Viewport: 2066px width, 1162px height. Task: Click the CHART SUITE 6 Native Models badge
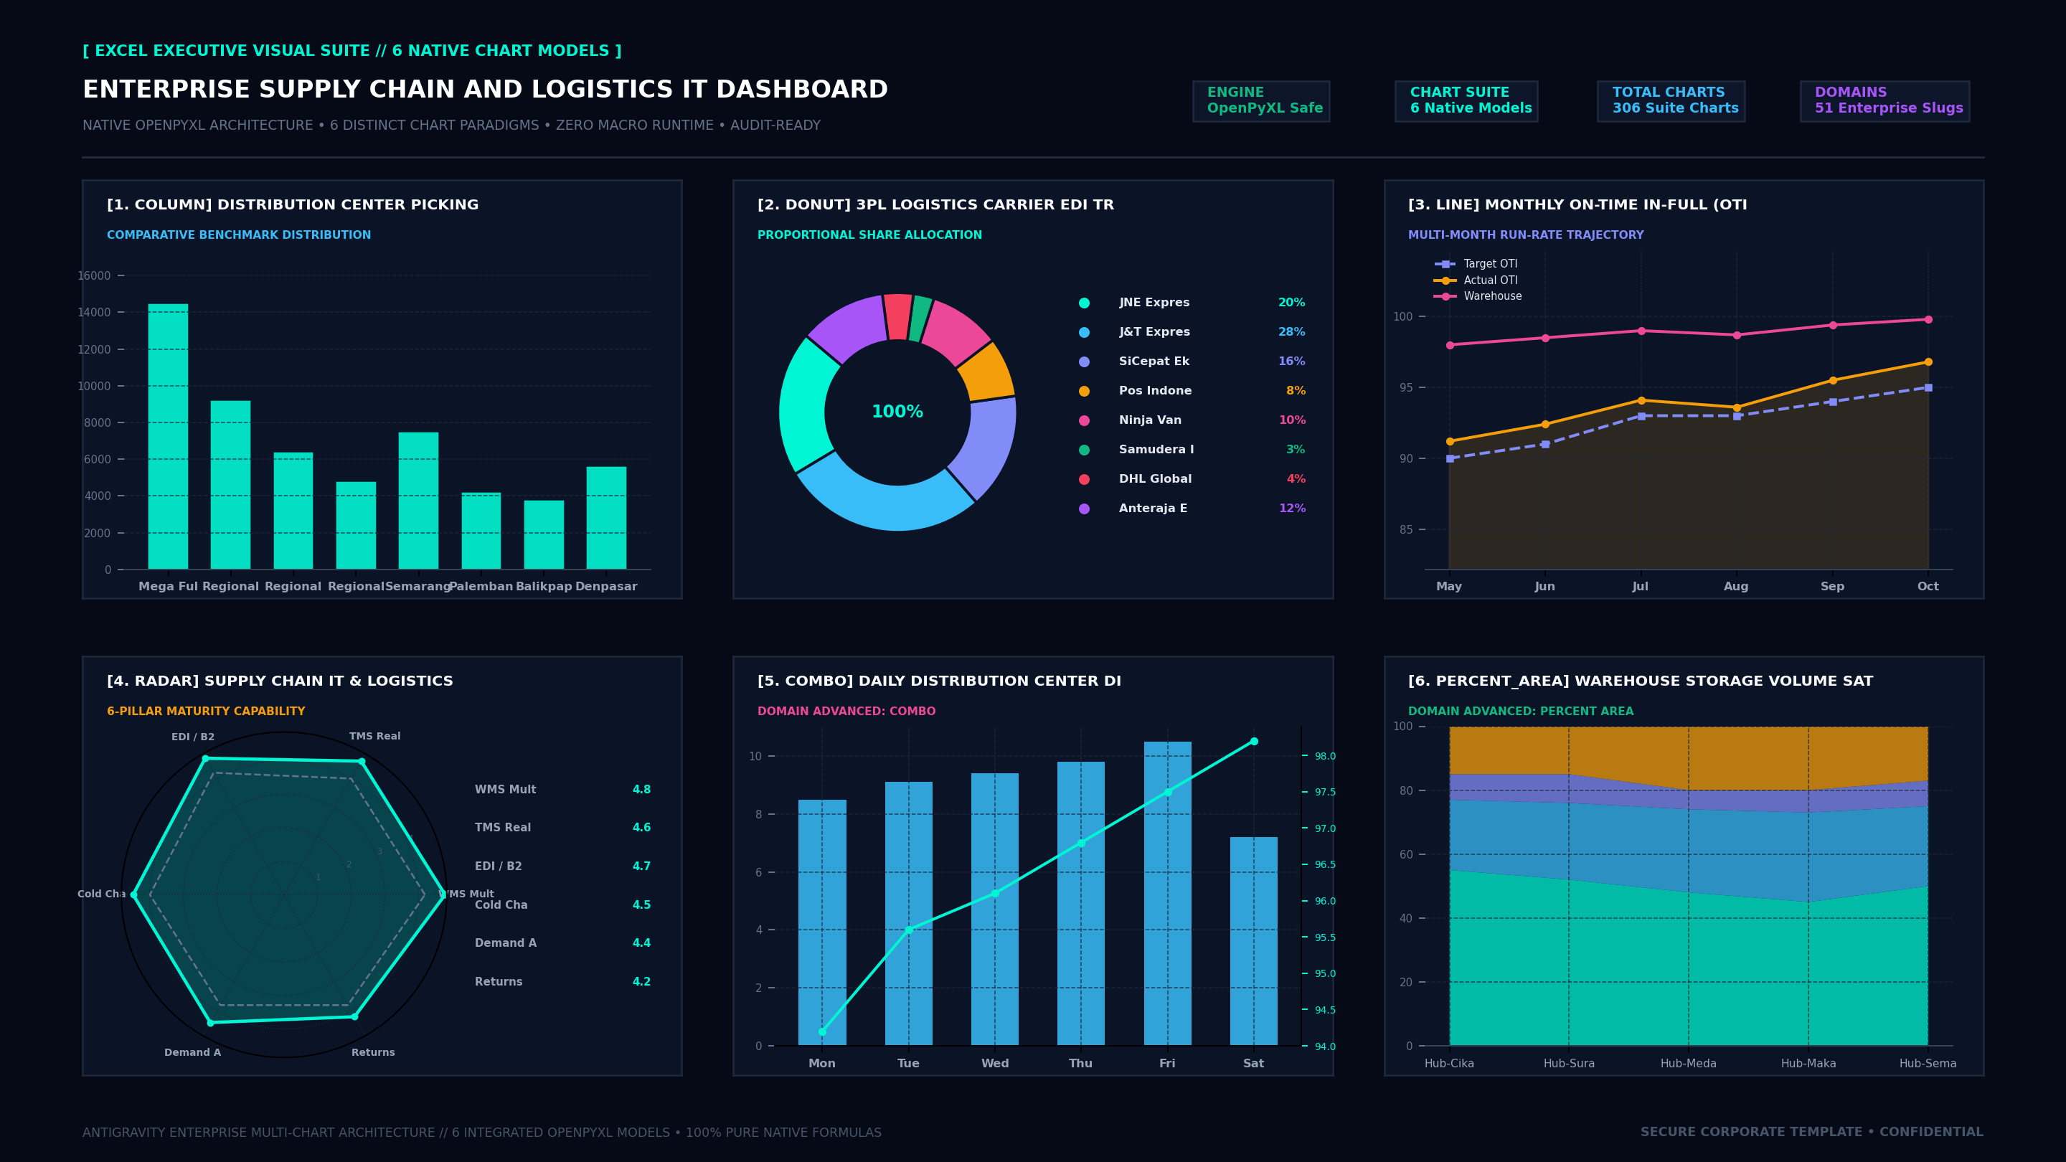[1466, 101]
